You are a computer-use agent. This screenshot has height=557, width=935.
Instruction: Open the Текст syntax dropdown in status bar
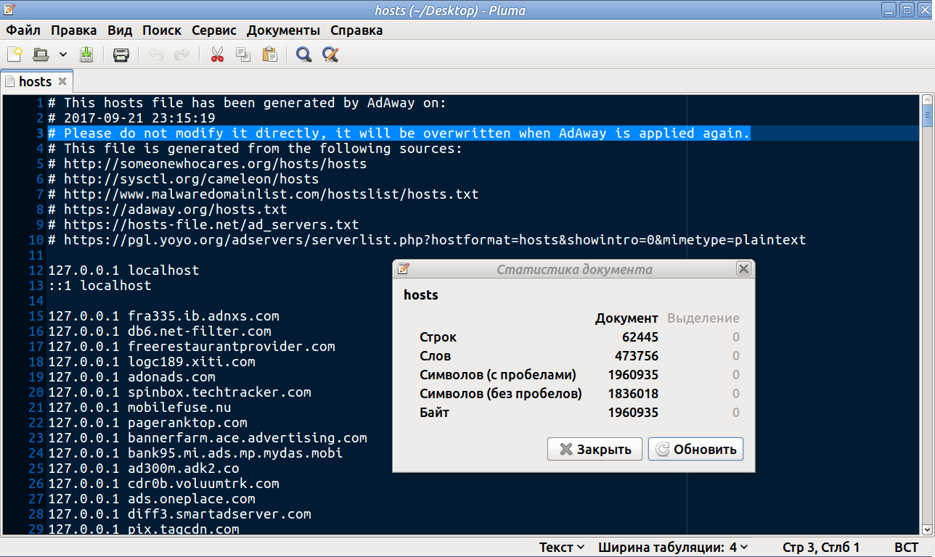(x=562, y=548)
